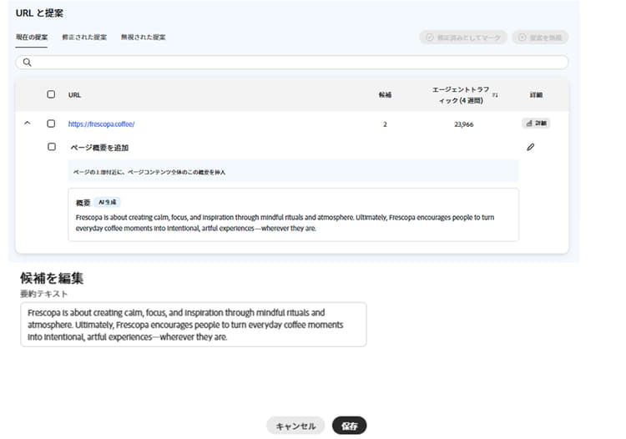Click the 保存 button
626x439 pixels.
pyautogui.click(x=350, y=426)
